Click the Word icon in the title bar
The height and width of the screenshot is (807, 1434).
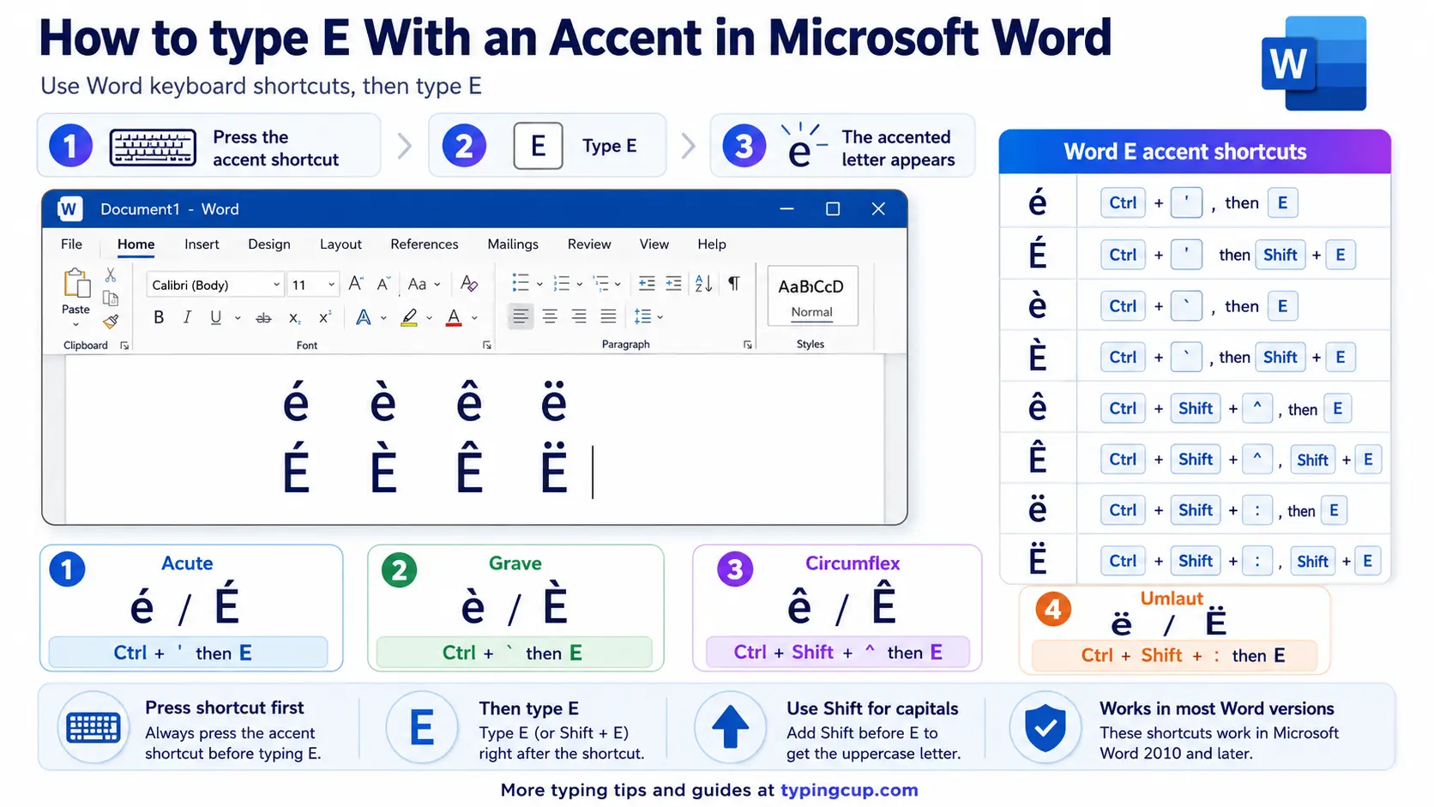click(x=69, y=208)
